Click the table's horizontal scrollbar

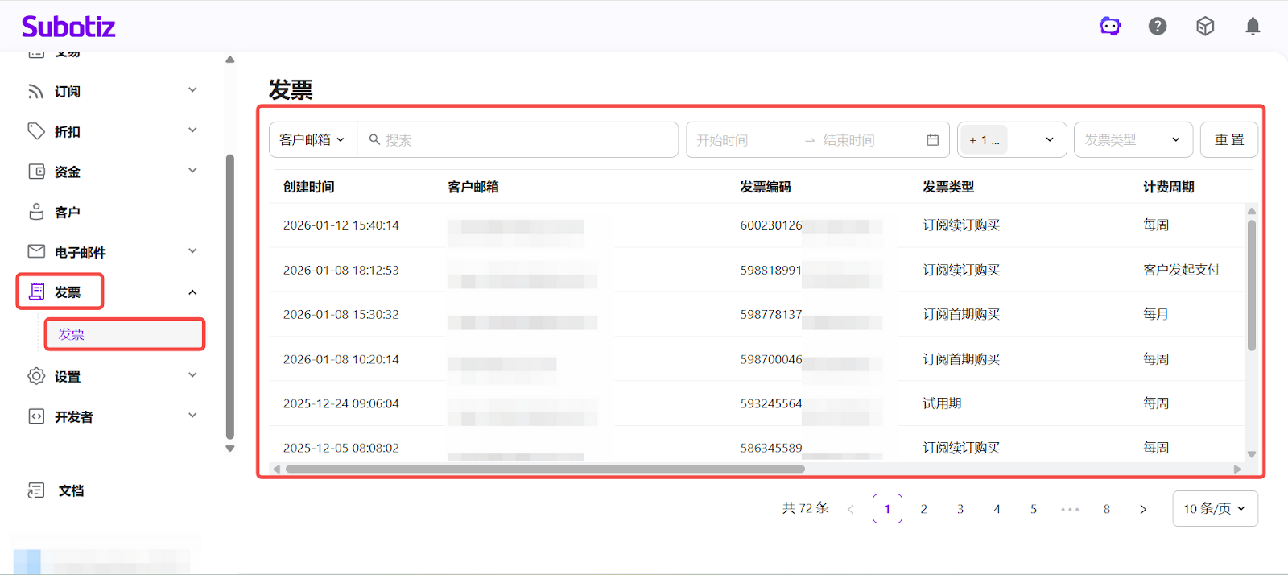(x=544, y=469)
